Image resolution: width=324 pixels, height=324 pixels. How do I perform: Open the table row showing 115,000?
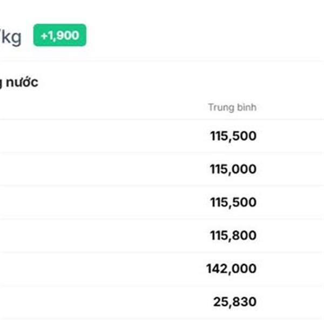(162, 169)
